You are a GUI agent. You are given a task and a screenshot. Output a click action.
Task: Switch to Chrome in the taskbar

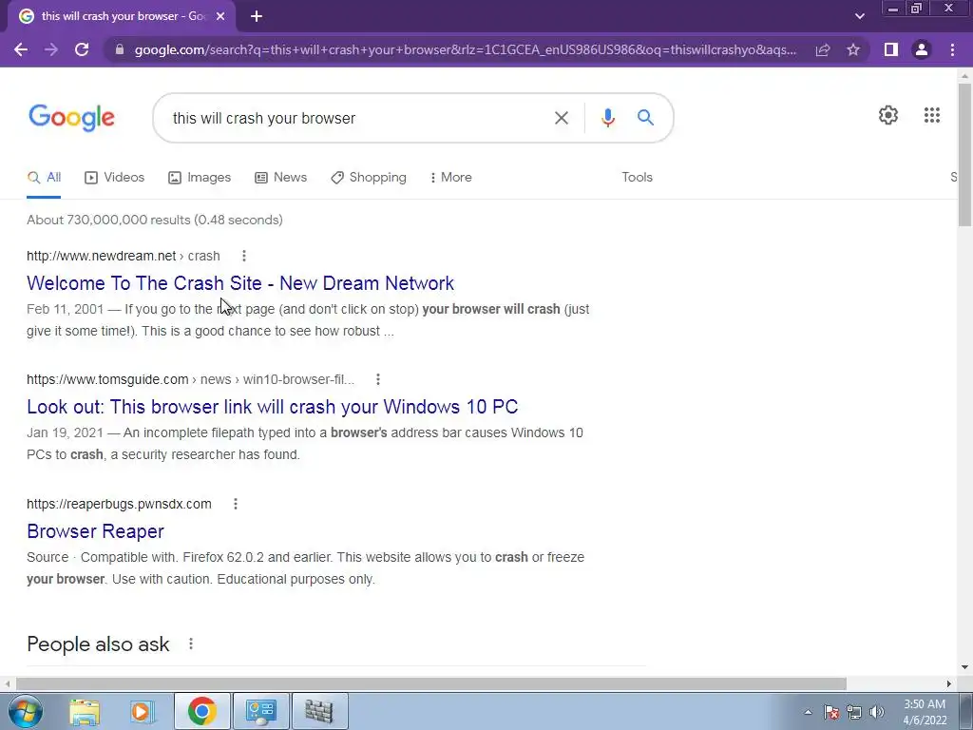[x=202, y=711]
